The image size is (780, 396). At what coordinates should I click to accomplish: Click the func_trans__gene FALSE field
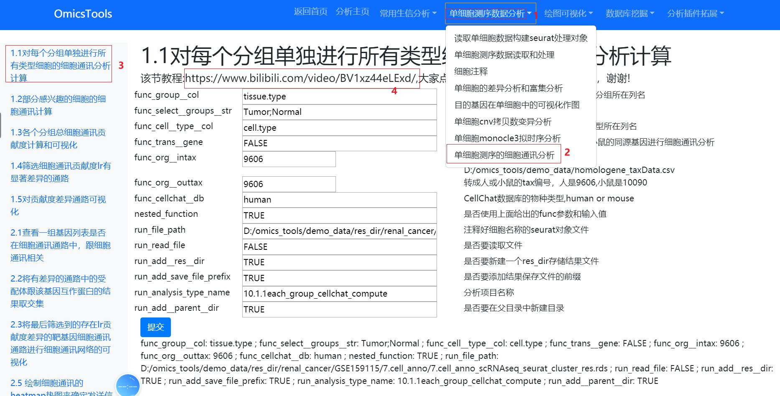[339, 143]
